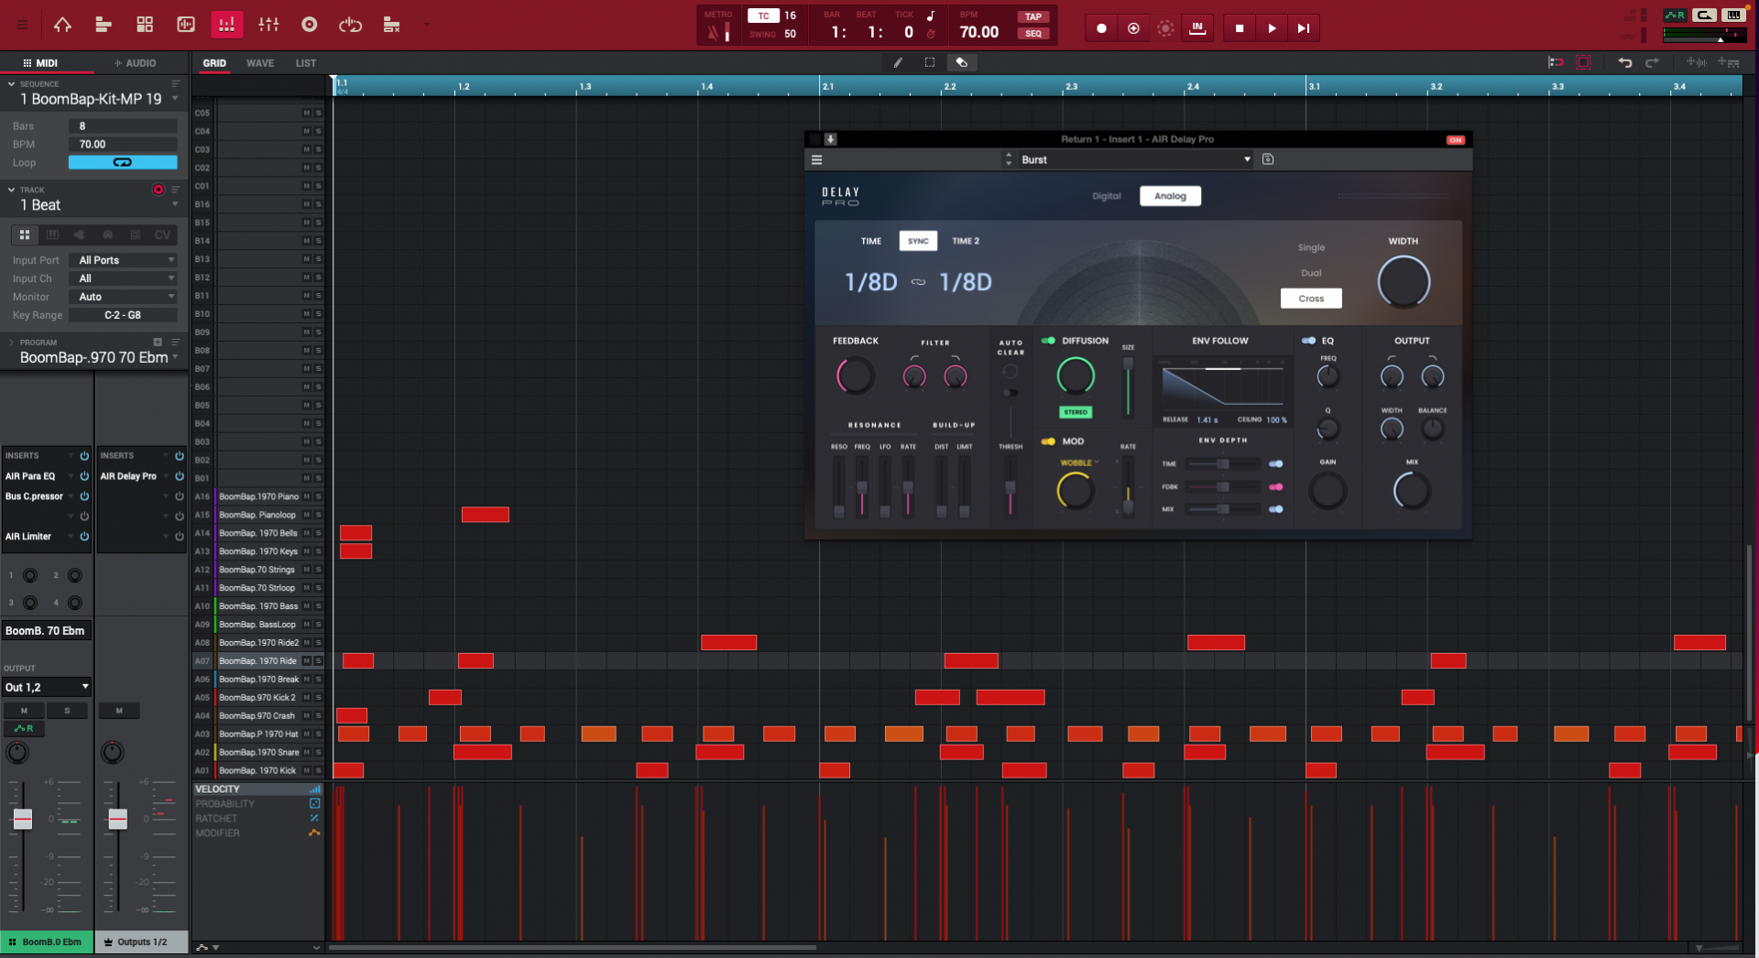
Task: Solo the BoomBap.1970 Snare track
Action: point(317,752)
